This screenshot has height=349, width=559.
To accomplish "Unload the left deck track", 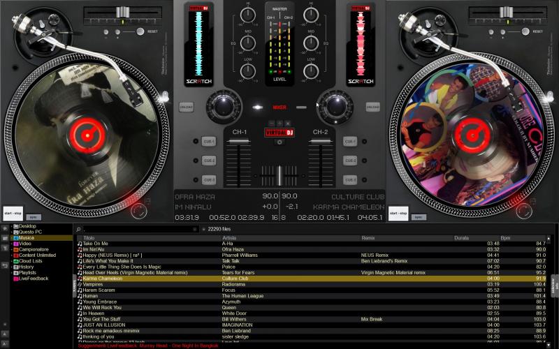I will [x=186, y=107].
